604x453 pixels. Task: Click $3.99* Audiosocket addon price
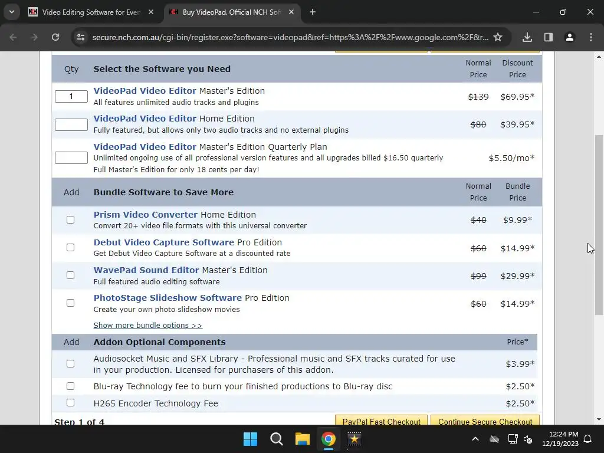(520, 364)
